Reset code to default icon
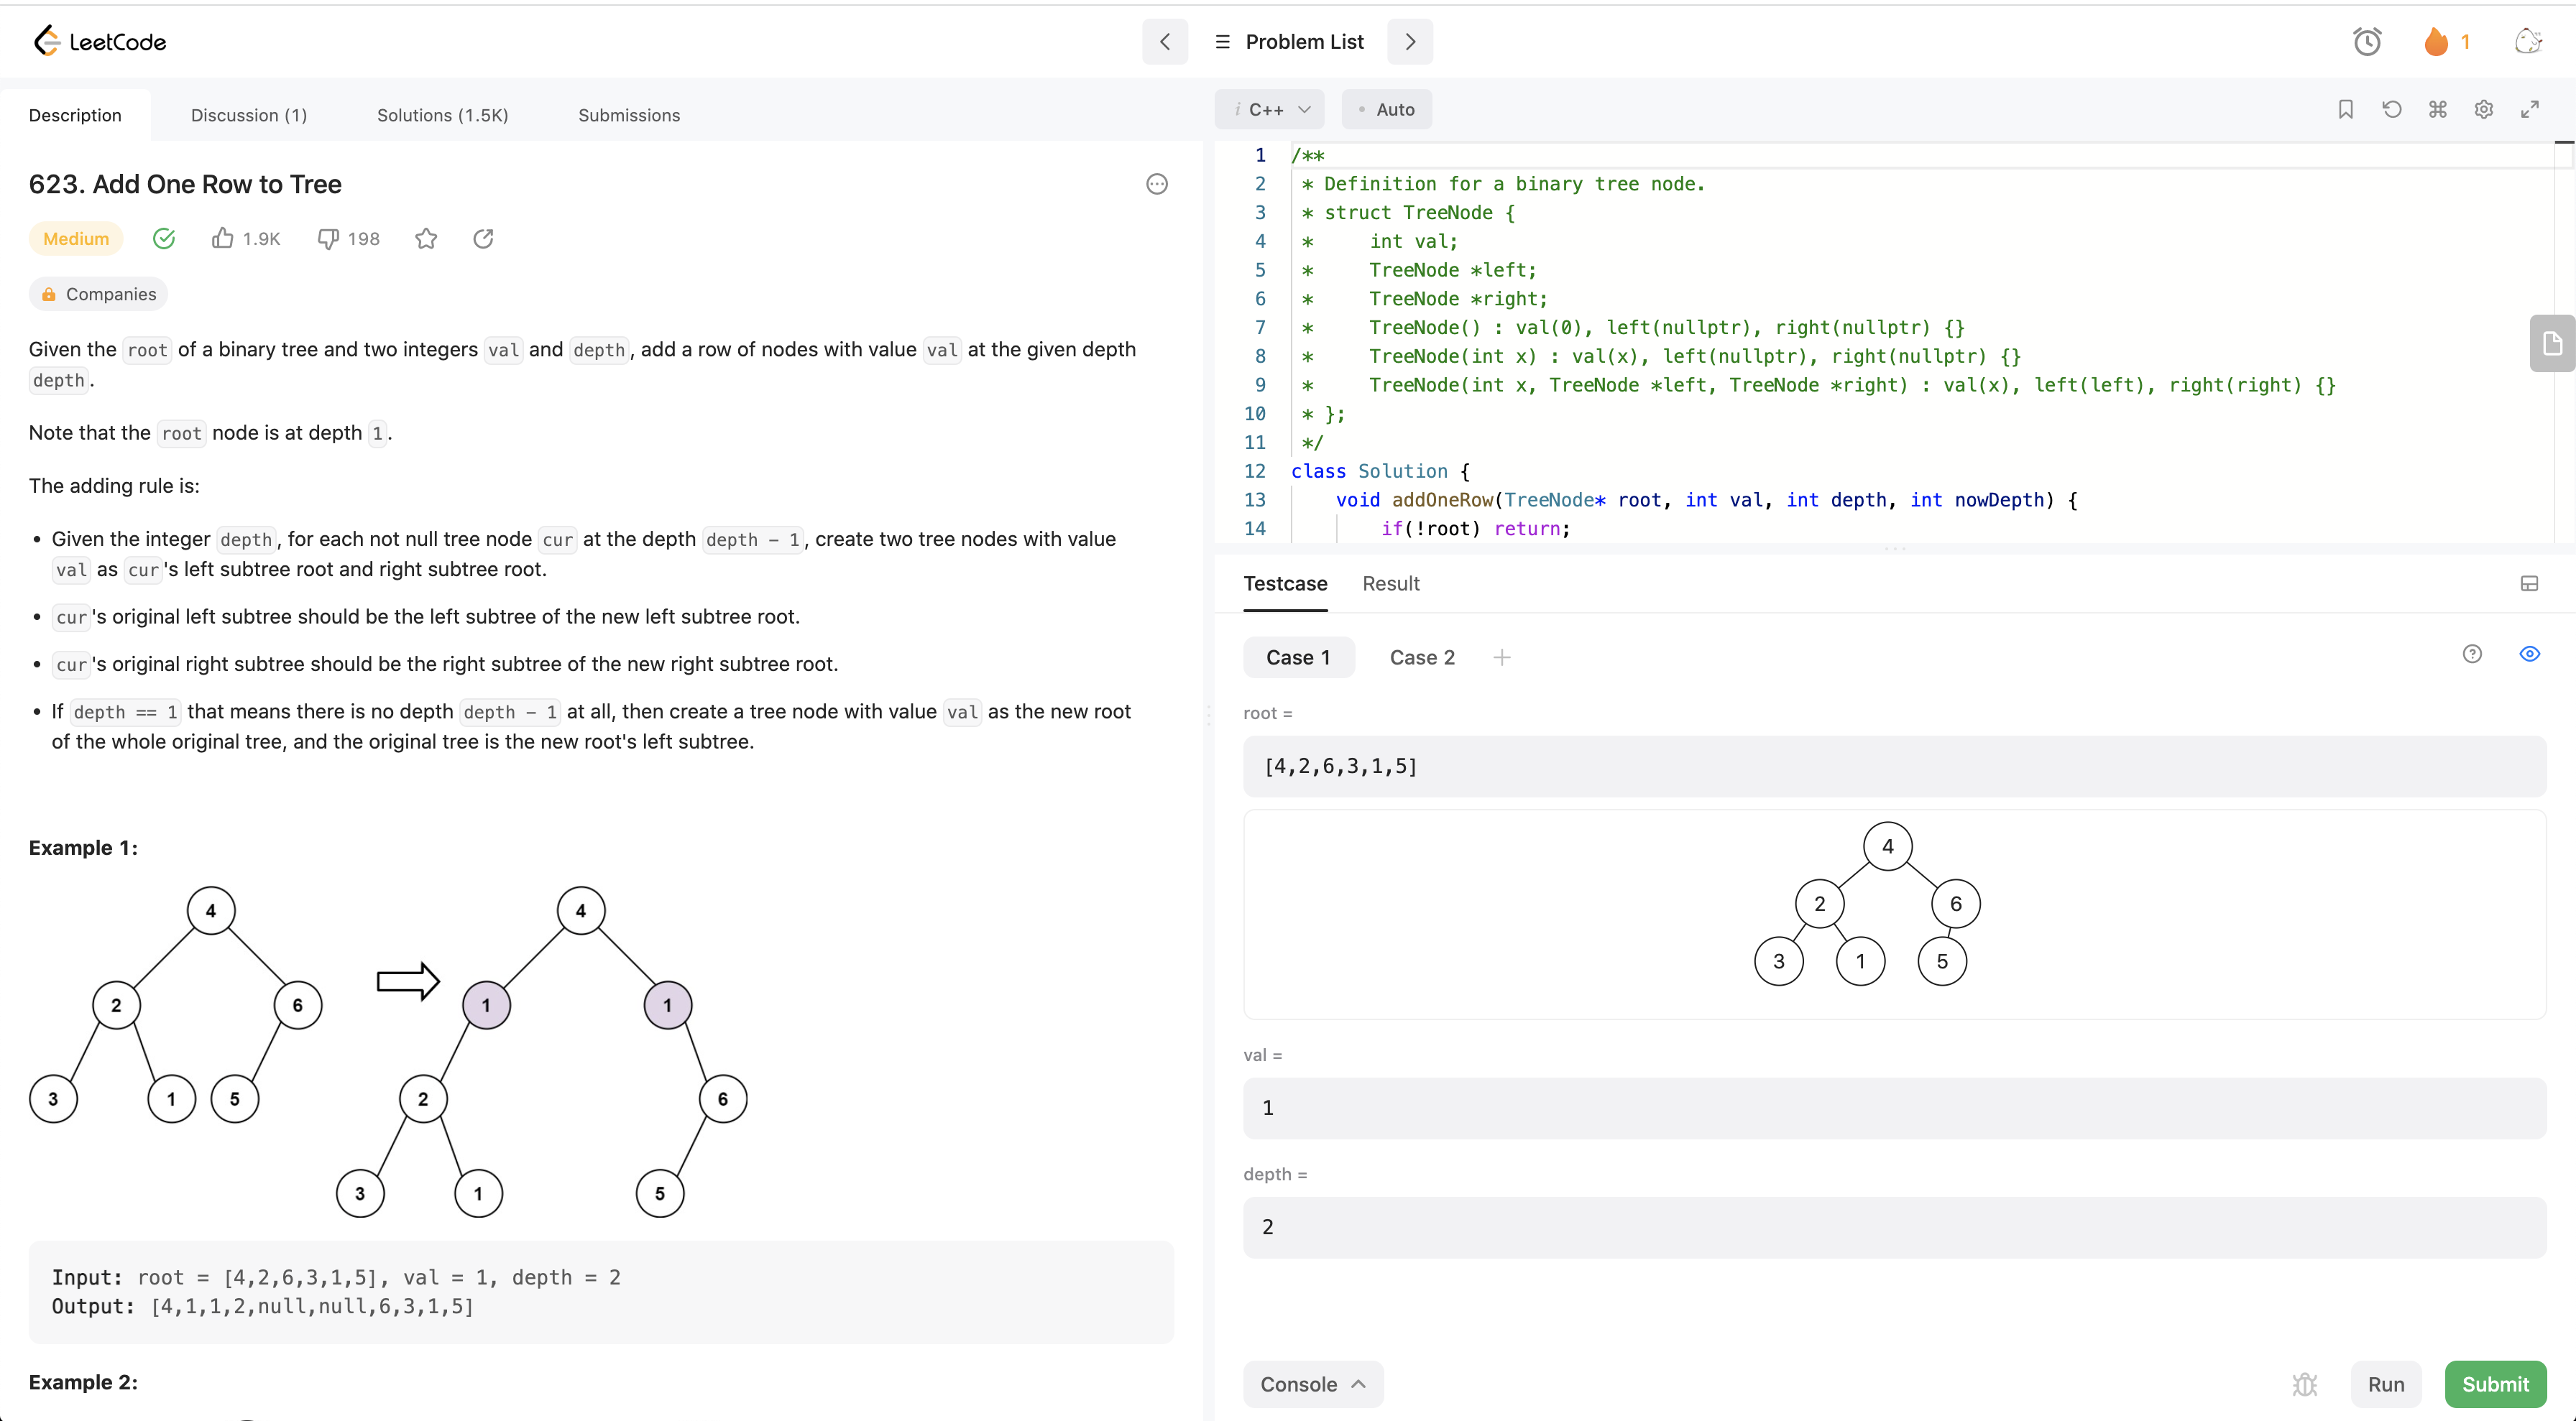2576x1421 pixels. (2391, 109)
